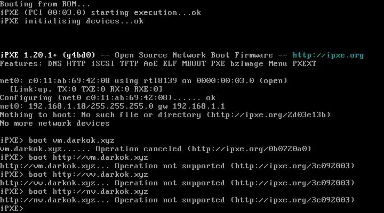Click the http://ipxe.org/2d03e13b error URL
This screenshot has height=213, width=384.
pos(268,114)
